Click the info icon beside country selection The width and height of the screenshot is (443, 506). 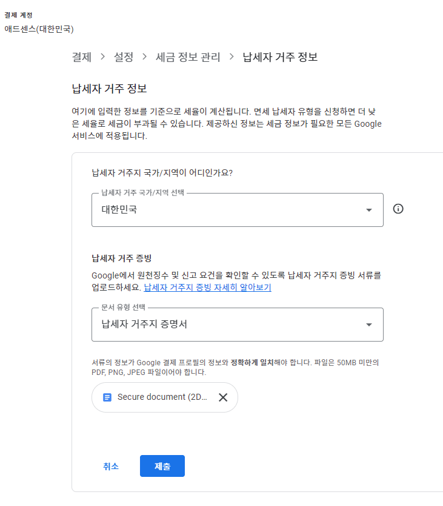(398, 209)
